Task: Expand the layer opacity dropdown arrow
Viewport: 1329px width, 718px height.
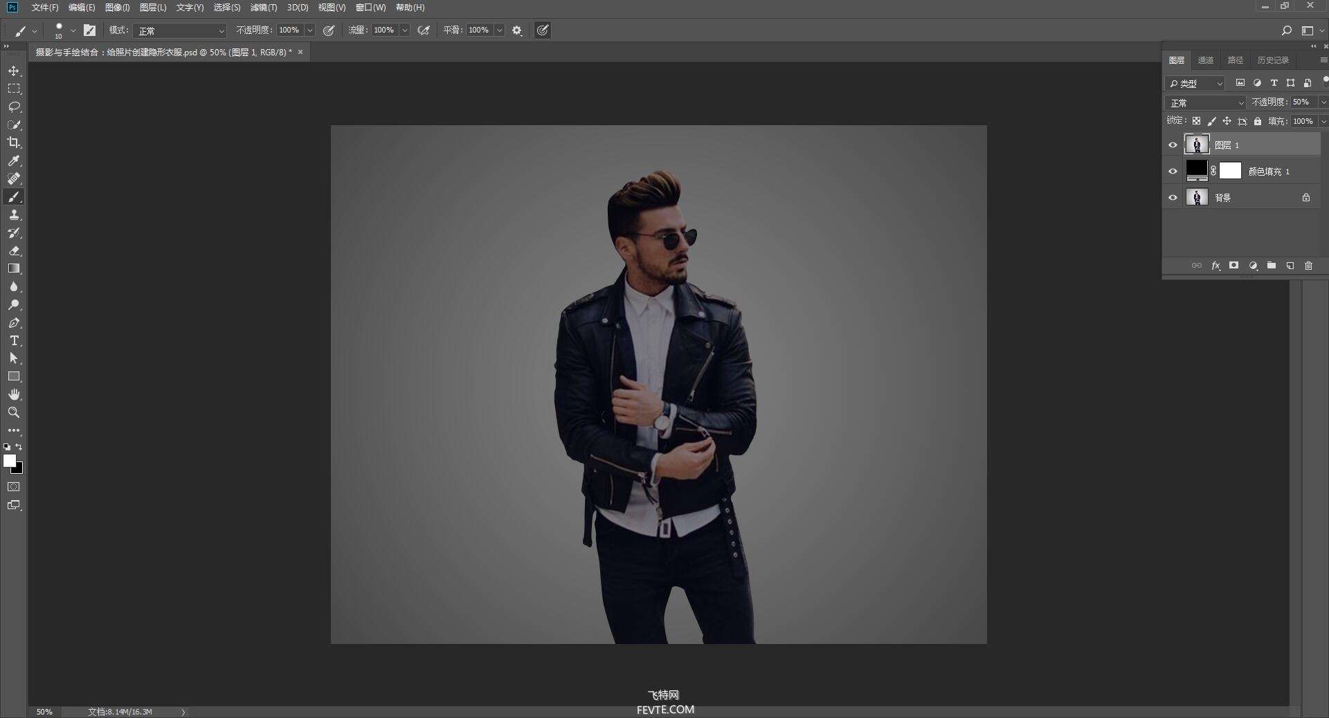Action: click(1323, 102)
